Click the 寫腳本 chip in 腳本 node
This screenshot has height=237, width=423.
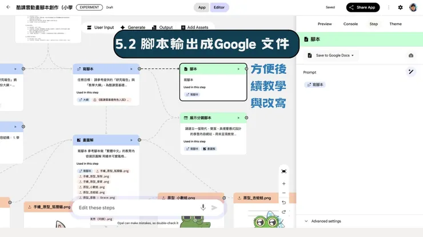click(x=192, y=95)
